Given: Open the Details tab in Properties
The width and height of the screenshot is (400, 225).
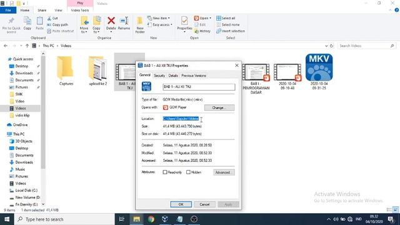Looking at the screenshot, I should 173,76.
